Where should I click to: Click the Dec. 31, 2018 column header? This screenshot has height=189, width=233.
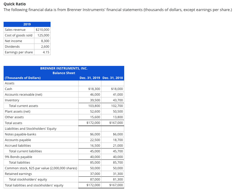[x=113, y=78]
